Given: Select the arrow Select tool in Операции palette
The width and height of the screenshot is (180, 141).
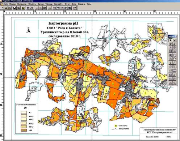Looking at the screenshot, I should (x=170, y=40).
